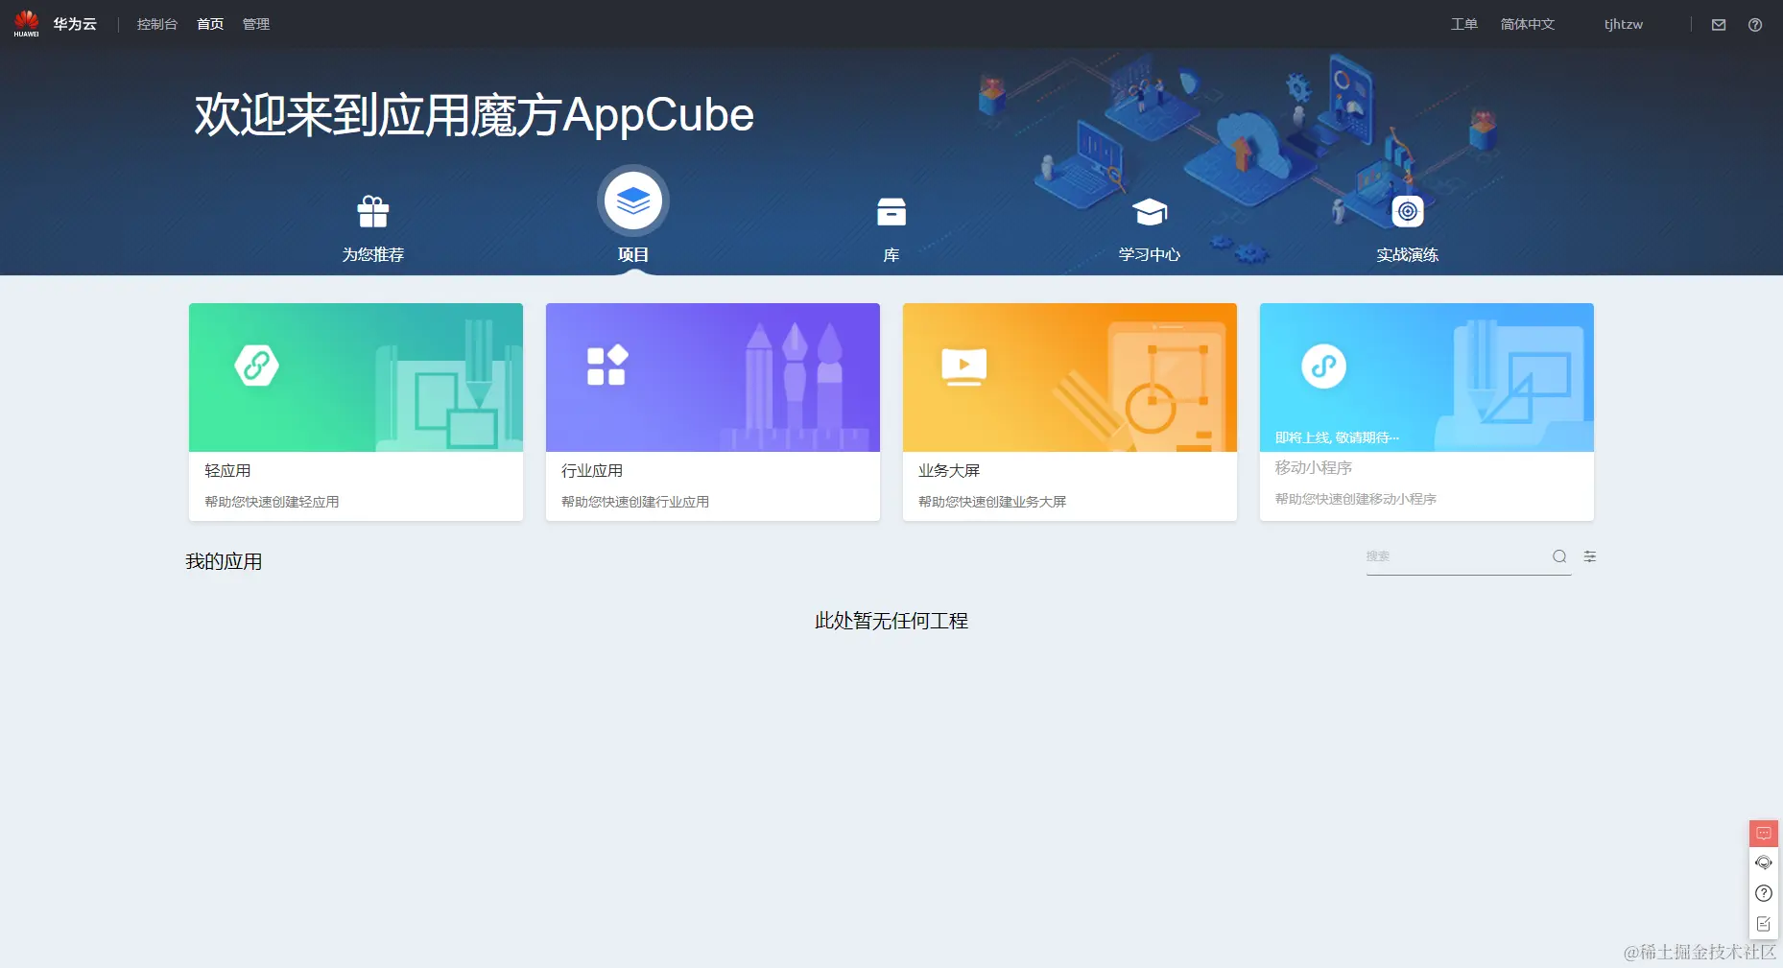
Task: Click the search magnifier icon
Action: tap(1559, 556)
